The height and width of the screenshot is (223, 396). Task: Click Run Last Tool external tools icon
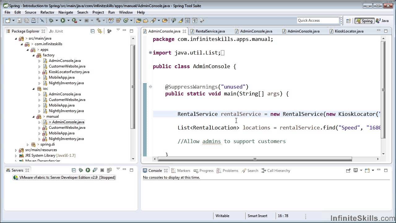74,20
